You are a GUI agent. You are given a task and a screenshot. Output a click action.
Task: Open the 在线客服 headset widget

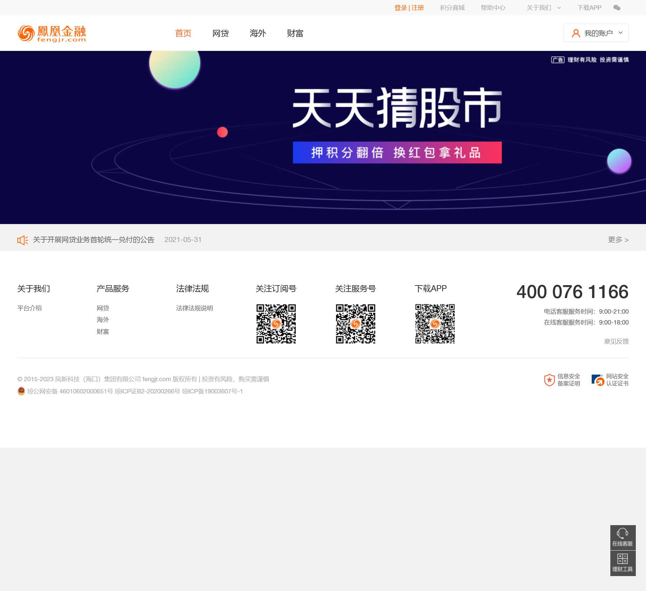[623, 537]
